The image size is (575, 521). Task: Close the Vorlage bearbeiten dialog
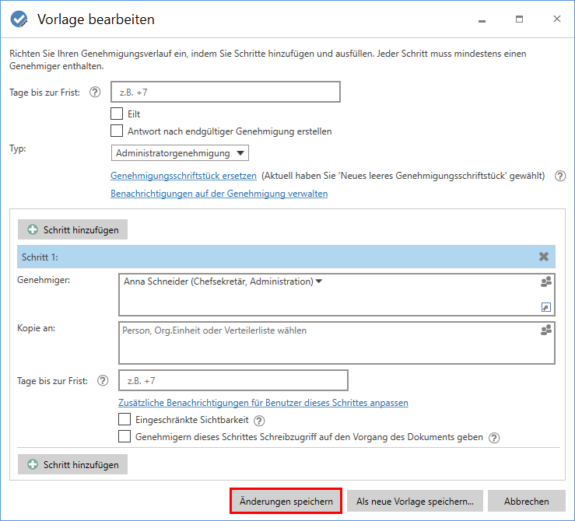tap(556, 19)
